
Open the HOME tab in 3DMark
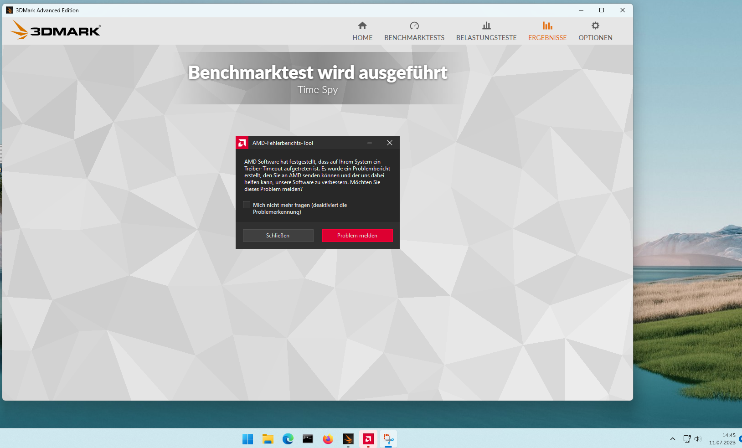[362, 31]
